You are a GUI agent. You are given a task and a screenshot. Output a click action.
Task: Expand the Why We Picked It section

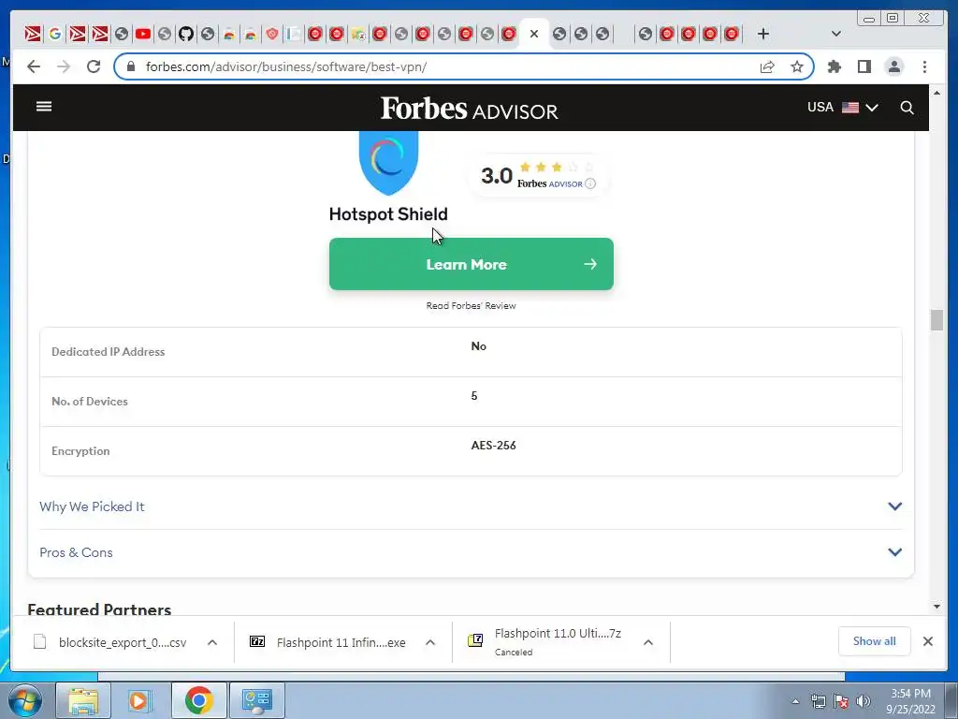471,506
